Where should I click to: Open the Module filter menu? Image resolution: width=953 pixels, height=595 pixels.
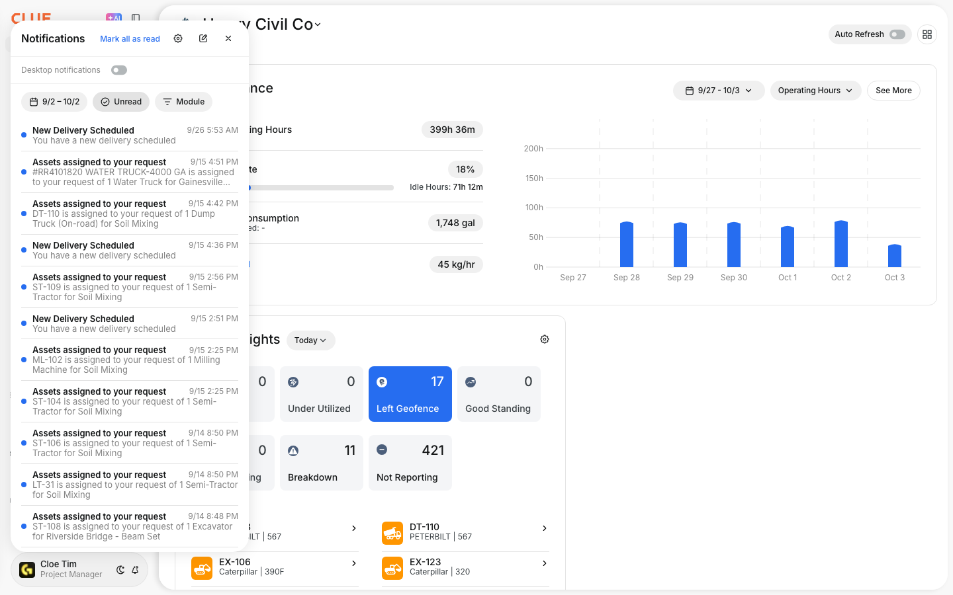pyautogui.click(x=184, y=102)
